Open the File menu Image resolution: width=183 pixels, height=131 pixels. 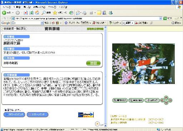pyautogui.click(x=7, y=7)
